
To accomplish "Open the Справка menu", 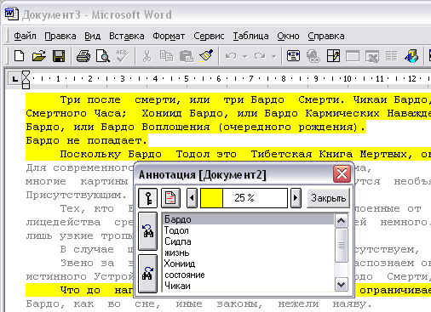I will pyautogui.click(x=326, y=36).
